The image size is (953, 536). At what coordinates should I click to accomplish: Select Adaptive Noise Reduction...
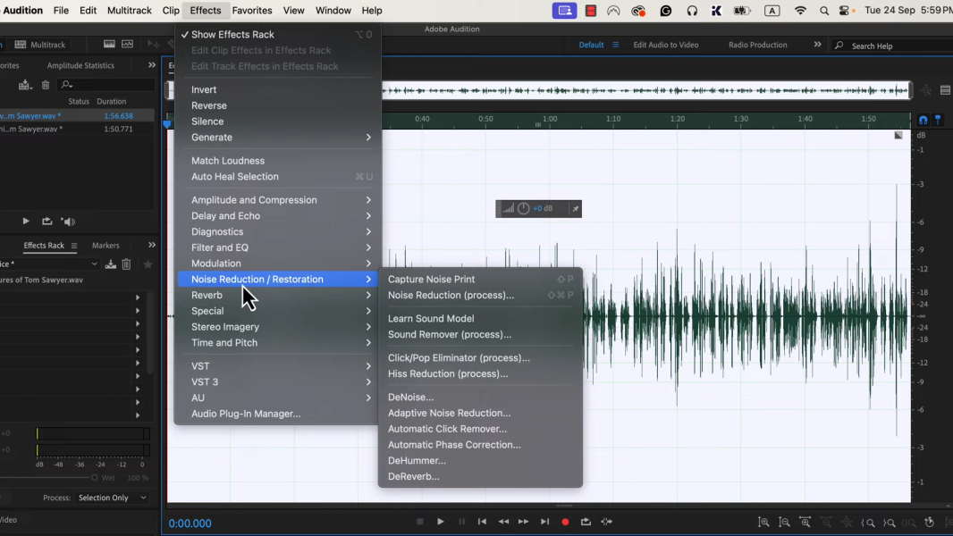pos(480,413)
